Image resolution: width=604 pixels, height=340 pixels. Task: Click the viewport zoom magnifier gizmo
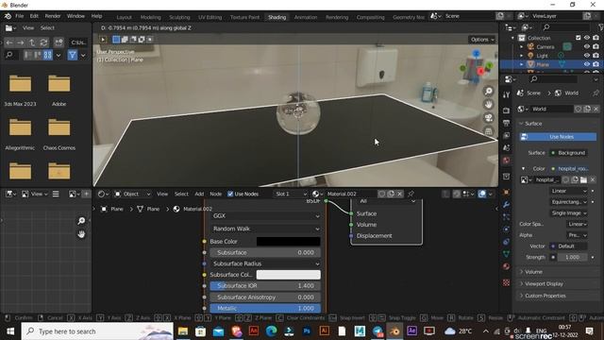[489, 91]
